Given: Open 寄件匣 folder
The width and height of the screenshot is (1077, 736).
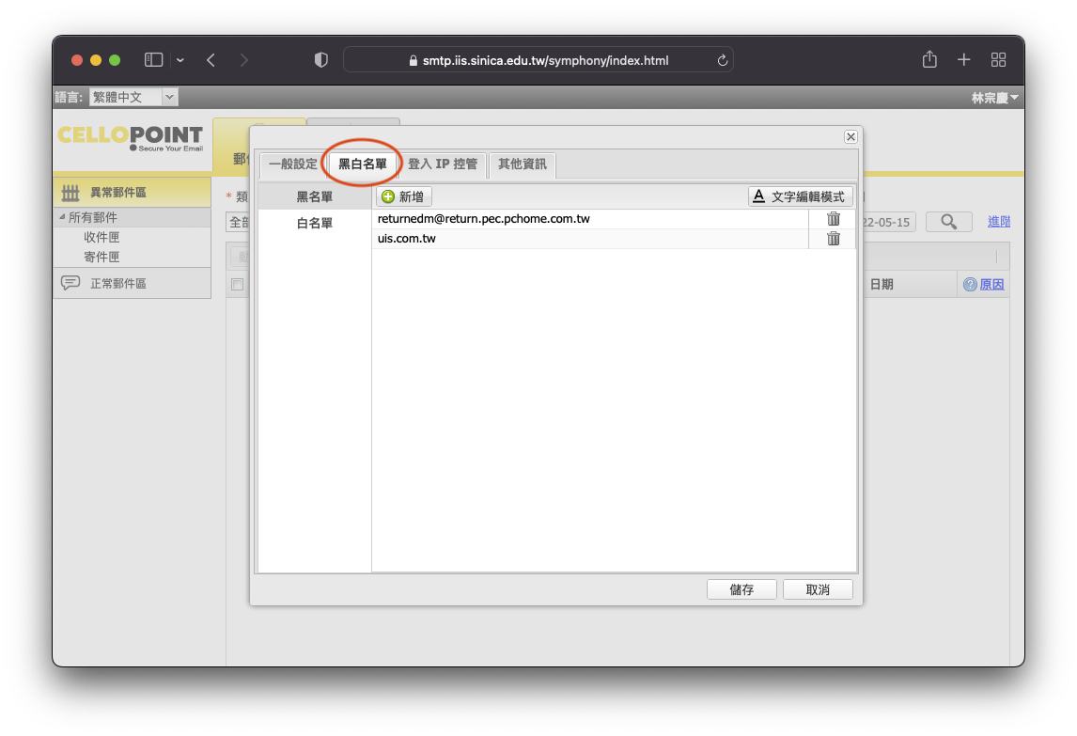Looking at the screenshot, I should click(x=101, y=257).
